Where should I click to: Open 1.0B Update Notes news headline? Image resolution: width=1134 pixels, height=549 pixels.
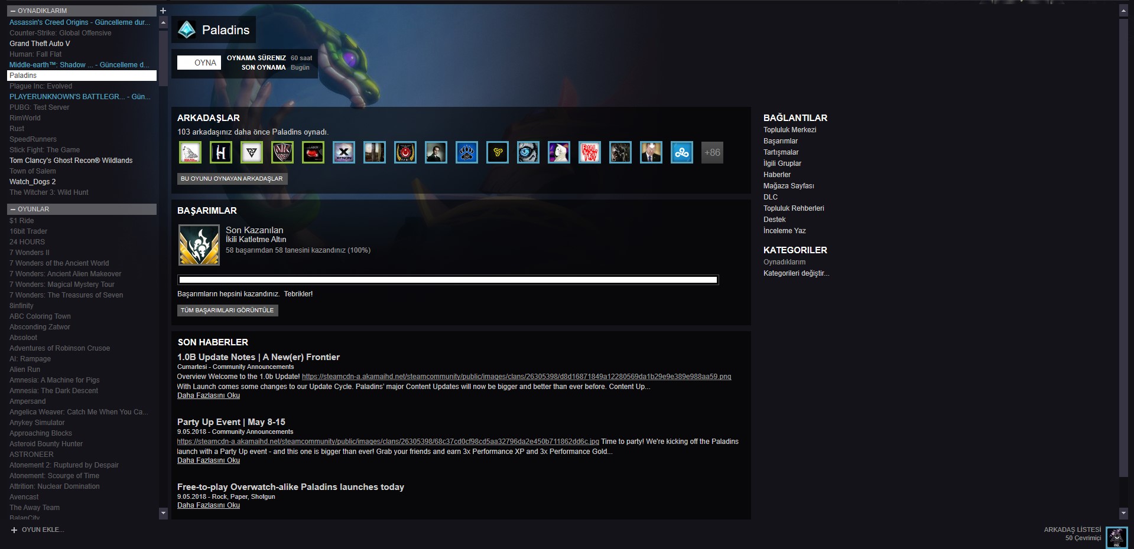[258, 357]
